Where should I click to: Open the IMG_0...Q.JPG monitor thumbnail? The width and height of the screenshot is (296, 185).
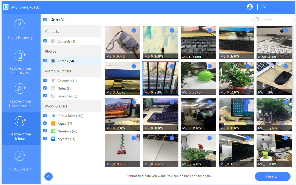(123, 78)
